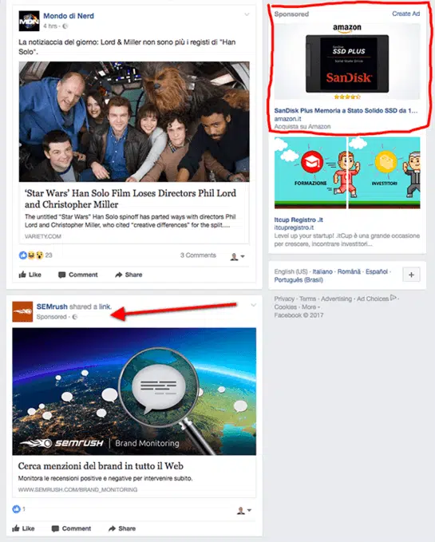Open the 3 Comments link
Image resolution: width=435 pixels, height=542 pixels.
(x=198, y=255)
